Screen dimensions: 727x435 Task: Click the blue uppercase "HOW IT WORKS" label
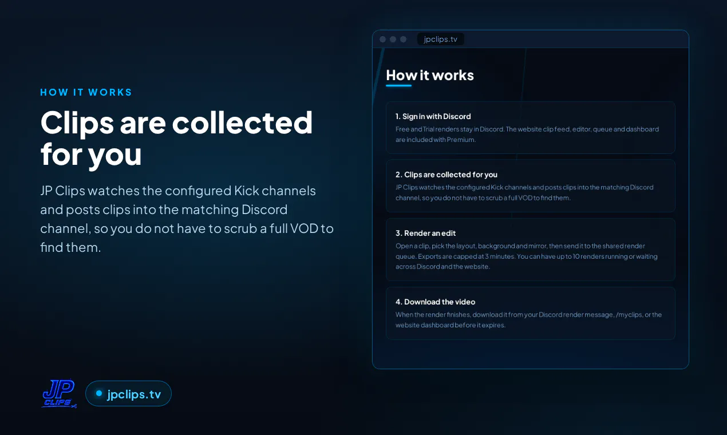pyautogui.click(x=86, y=92)
